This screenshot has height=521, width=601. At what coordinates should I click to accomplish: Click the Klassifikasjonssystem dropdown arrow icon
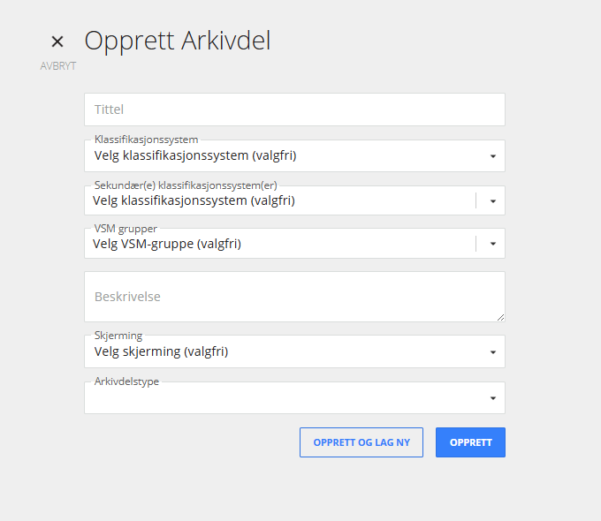(493, 156)
